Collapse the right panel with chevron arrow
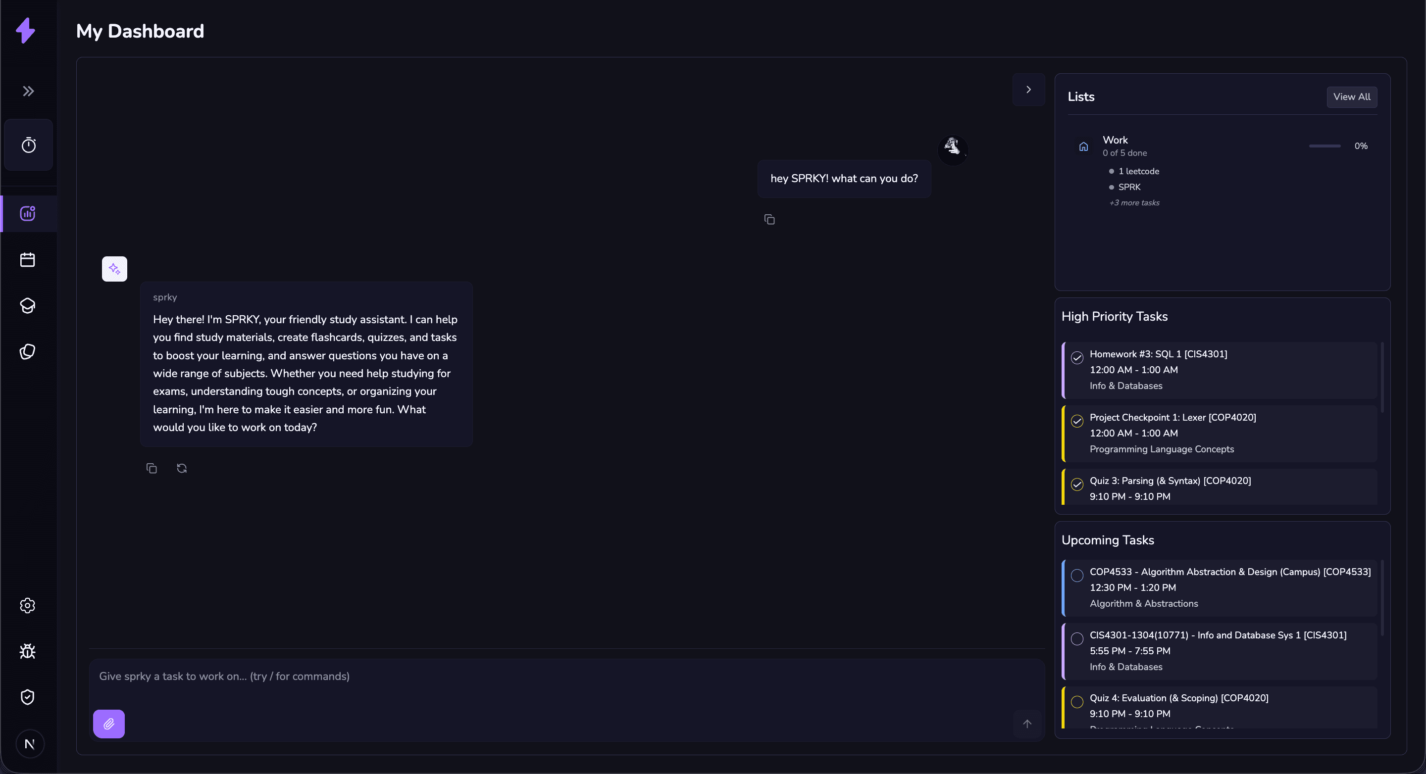 [1028, 89]
